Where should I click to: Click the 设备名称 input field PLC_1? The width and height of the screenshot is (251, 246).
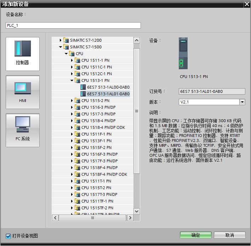(73, 25)
